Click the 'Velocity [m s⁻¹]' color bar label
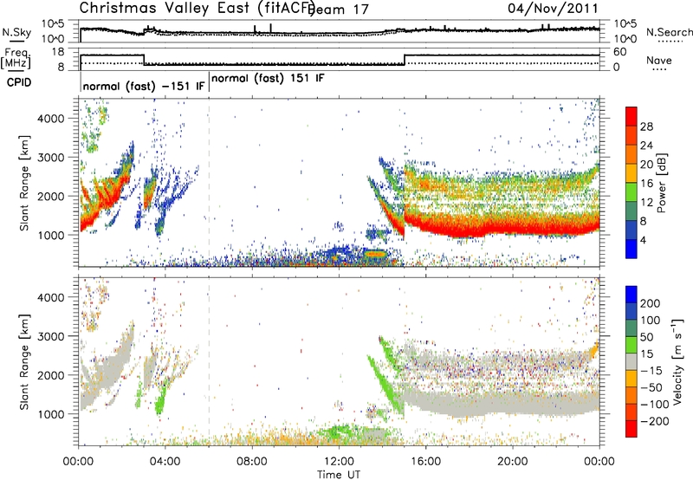693x480 pixels. click(677, 361)
